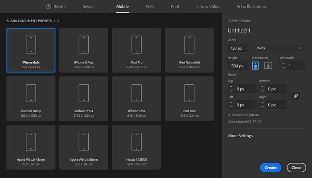Set portrait orientation
Image resolution: width=312 pixels, height=178 pixels.
tap(255, 66)
